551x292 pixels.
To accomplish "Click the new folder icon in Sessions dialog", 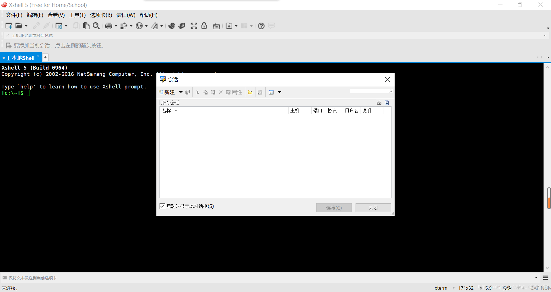I will pos(250,92).
